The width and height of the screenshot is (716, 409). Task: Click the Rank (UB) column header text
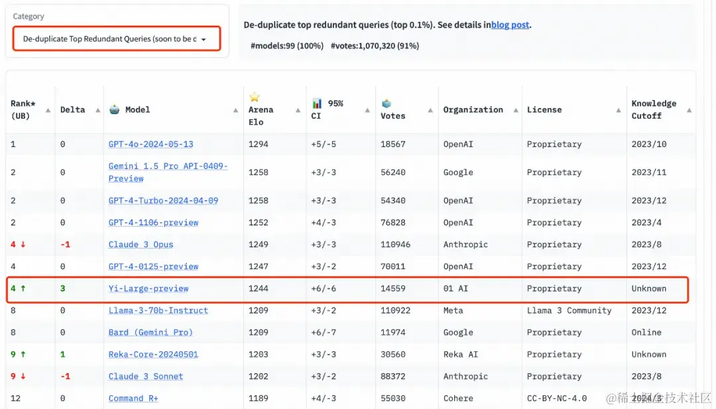(x=23, y=109)
